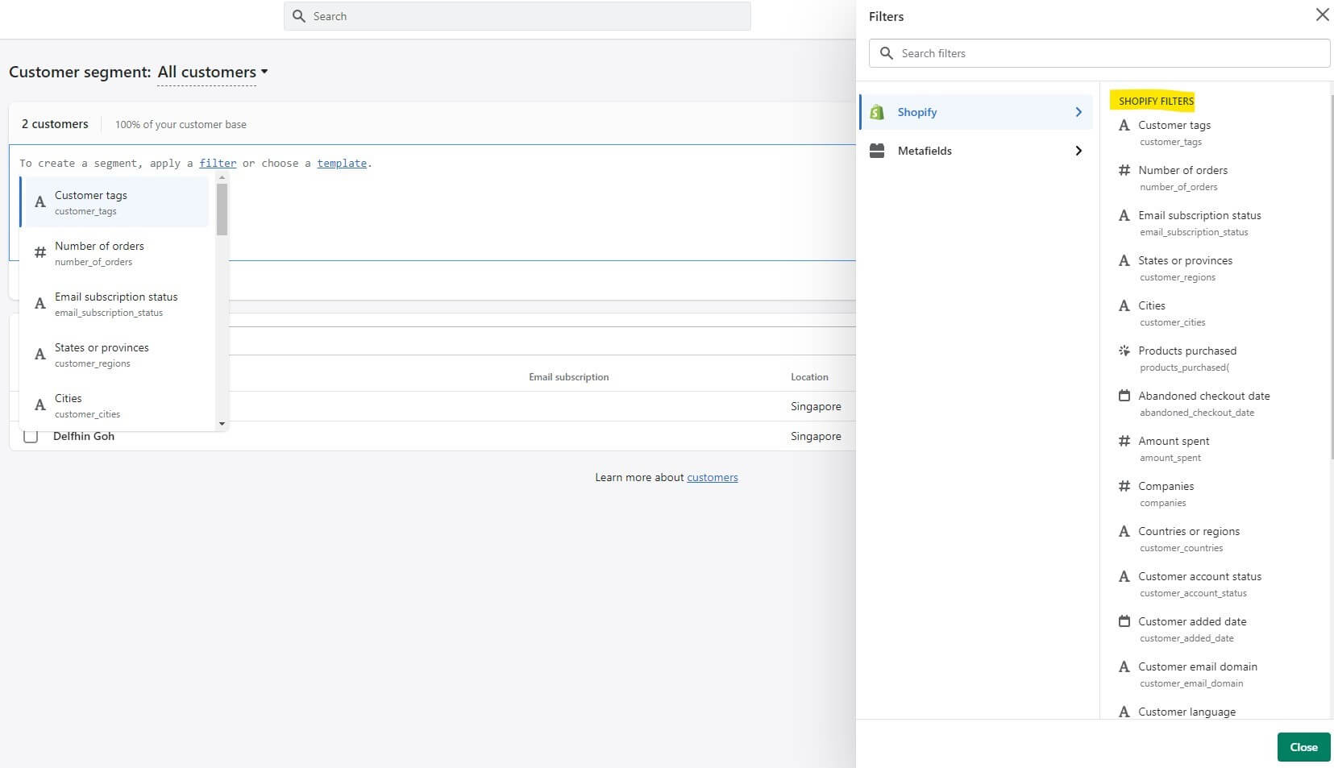
Task: Click the calendar icon beside Abandoned checkout date
Action: [x=1124, y=396]
